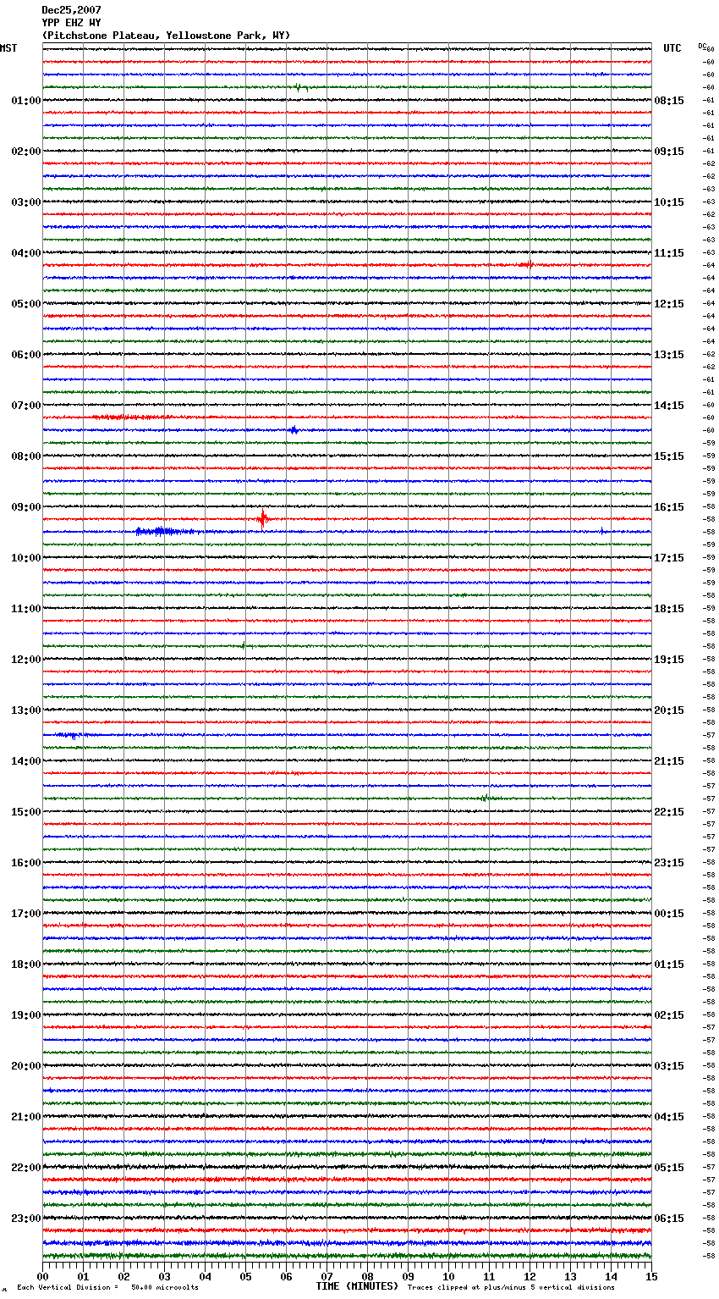Click the 06:15 UTC time label
The image size is (719, 1299).
click(669, 1219)
